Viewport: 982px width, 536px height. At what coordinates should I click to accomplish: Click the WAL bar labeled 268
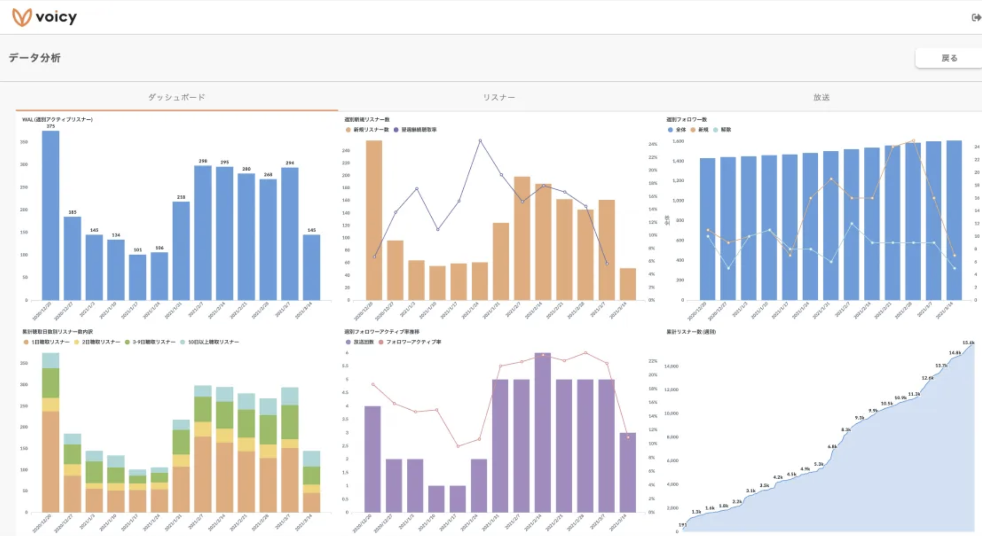coord(268,239)
